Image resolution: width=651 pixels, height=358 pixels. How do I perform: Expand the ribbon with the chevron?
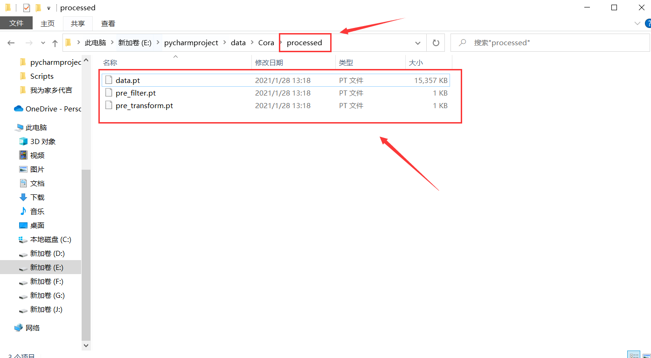click(x=637, y=23)
